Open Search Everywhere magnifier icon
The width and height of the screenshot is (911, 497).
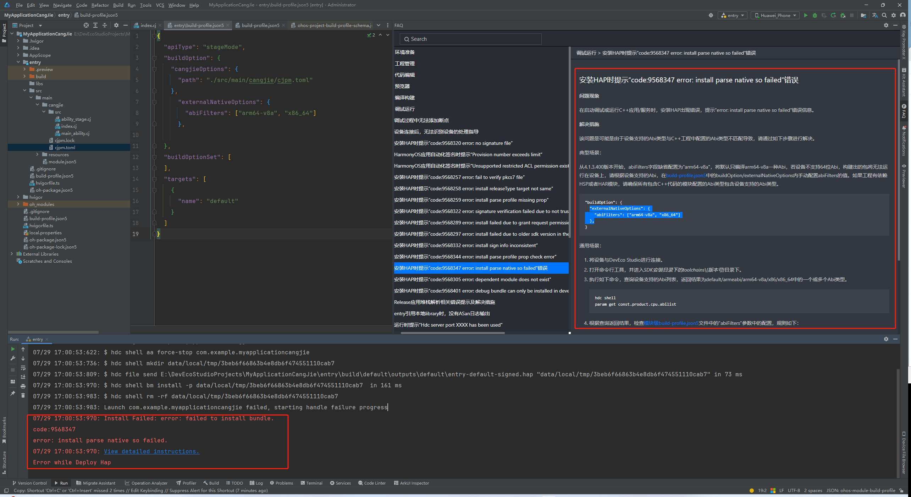[x=884, y=15]
